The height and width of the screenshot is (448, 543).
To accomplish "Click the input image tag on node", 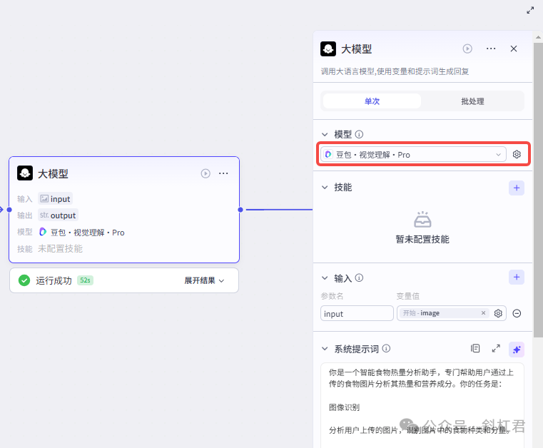I will click(x=56, y=199).
